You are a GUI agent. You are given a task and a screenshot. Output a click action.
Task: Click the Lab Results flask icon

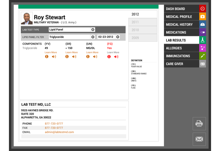pos(202,40)
